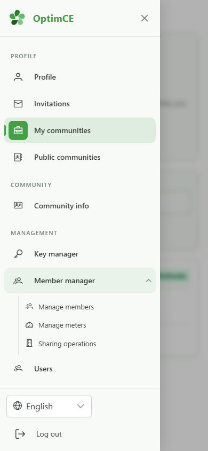The width and height of the screenshot is (208, 451).
Task: Click the OptimCE clover logo icon
Action: (17, 18)
